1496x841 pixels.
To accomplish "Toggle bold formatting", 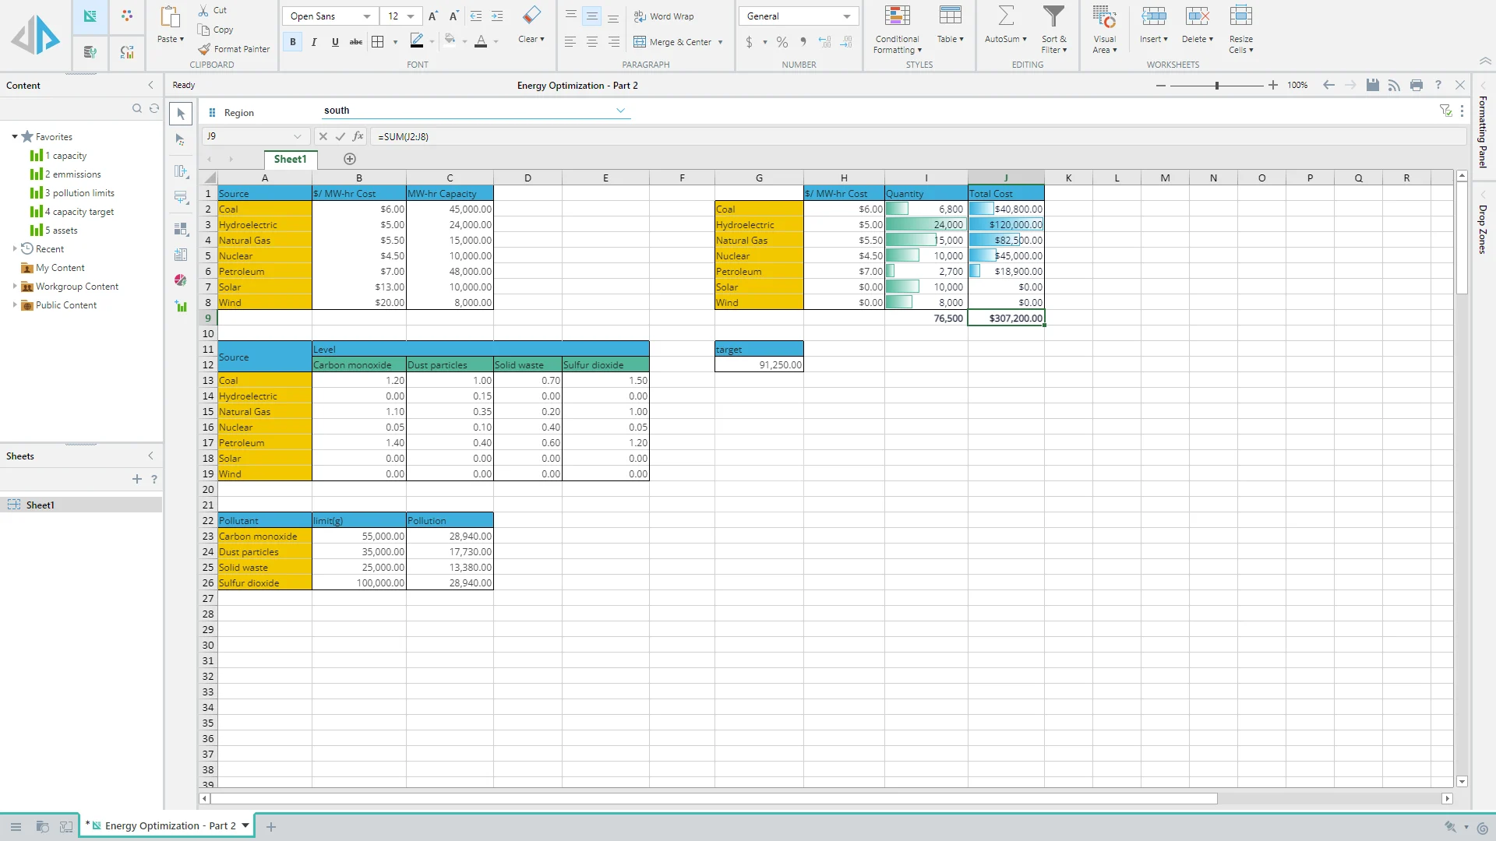I will pyautogui.click(x=293, y=42).
